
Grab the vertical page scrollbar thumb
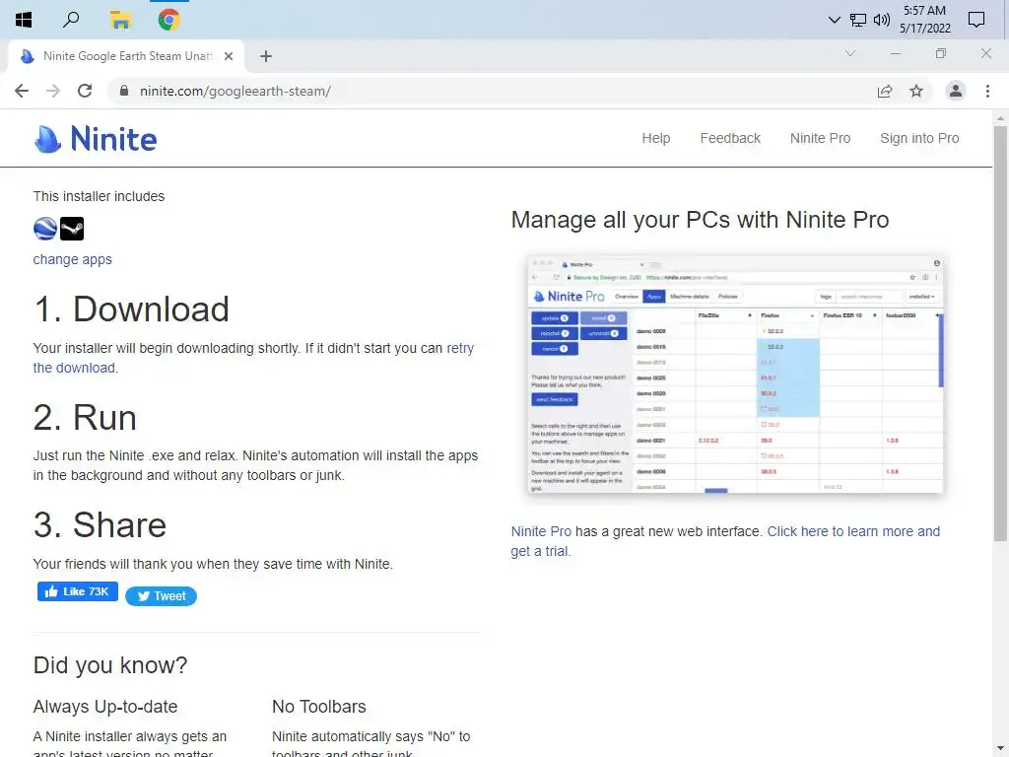[1000, 333]
